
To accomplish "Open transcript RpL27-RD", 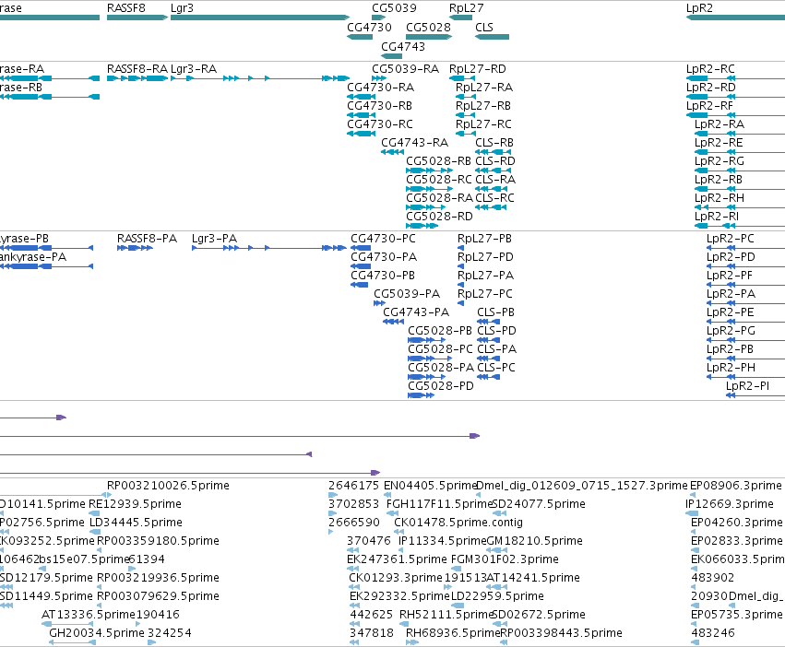I will 478,68.
